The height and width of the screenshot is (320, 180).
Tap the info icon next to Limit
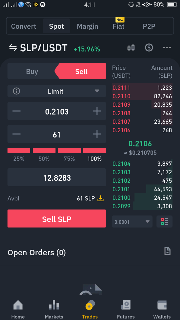[16, 91]
